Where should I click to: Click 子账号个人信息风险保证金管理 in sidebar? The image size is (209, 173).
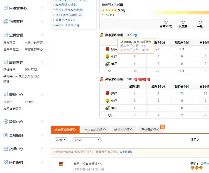[22, 79]
